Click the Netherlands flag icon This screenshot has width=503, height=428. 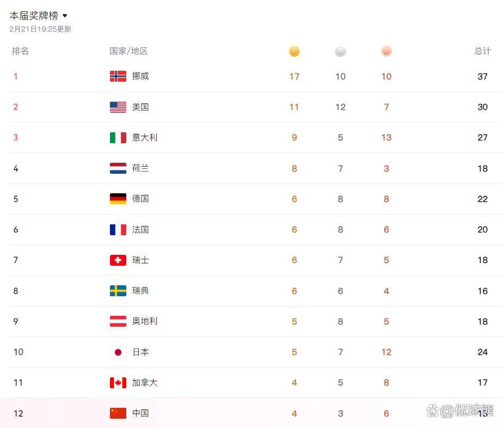click(x=118, y=168)
